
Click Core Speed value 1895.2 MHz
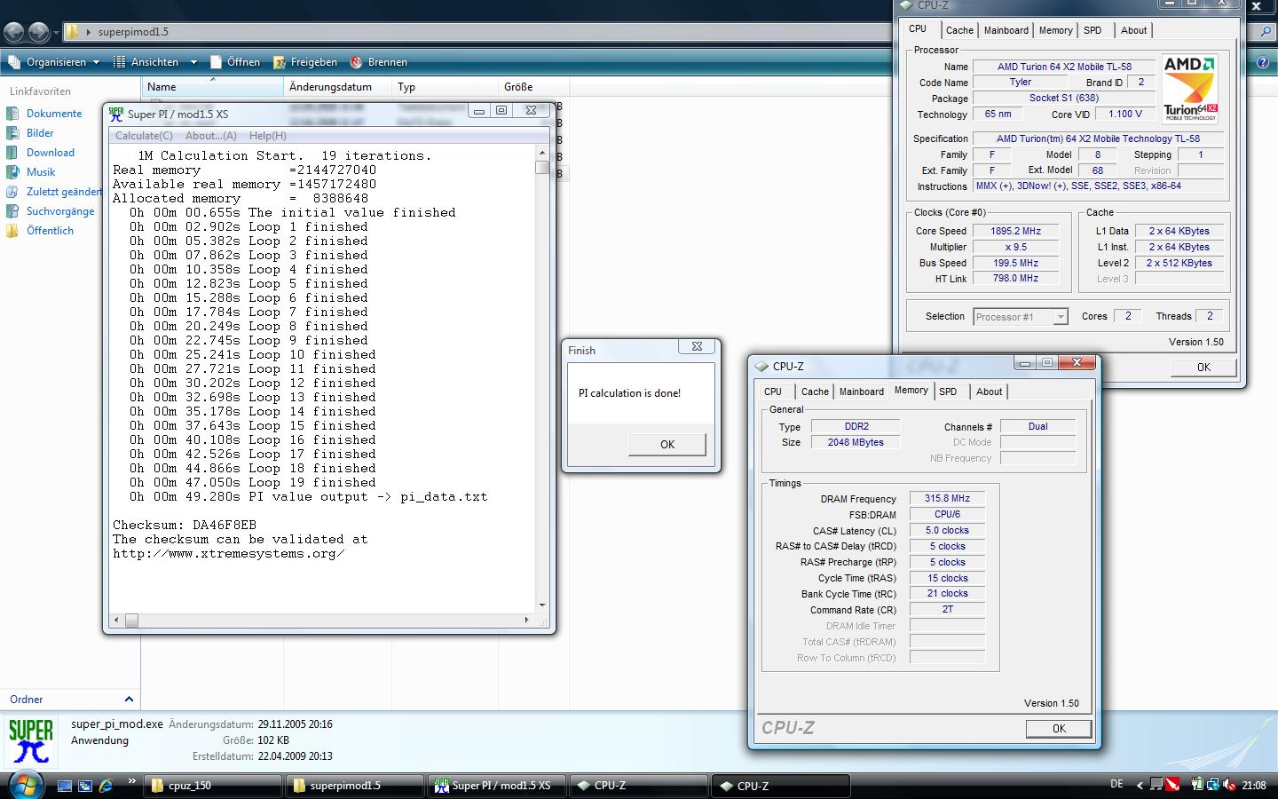[1015, 231]
